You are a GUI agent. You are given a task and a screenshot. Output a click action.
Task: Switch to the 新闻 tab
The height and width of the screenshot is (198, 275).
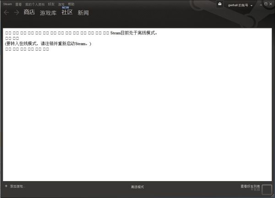point(83,13)
